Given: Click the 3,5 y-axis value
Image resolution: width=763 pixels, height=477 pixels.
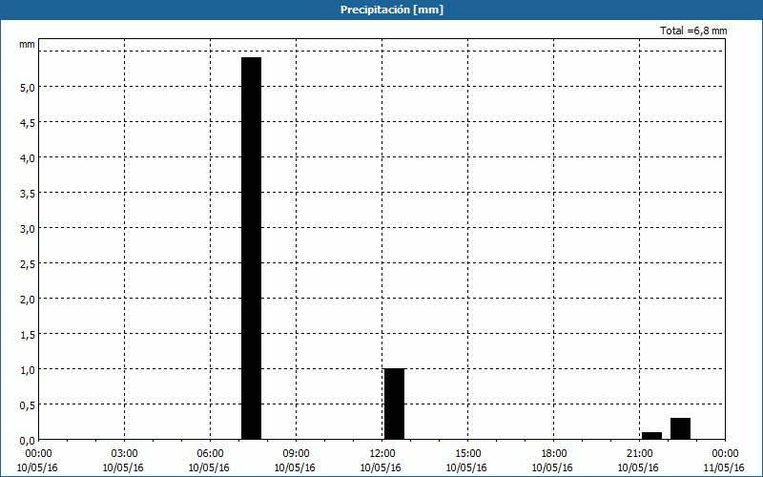Looking at the screenshot, I should 28,194.
